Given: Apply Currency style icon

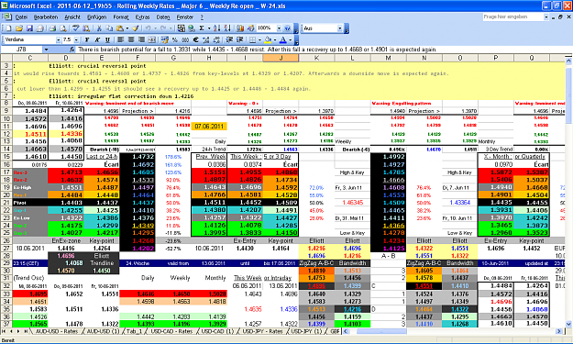Looking at the screenshot, I should pos(164,39).
